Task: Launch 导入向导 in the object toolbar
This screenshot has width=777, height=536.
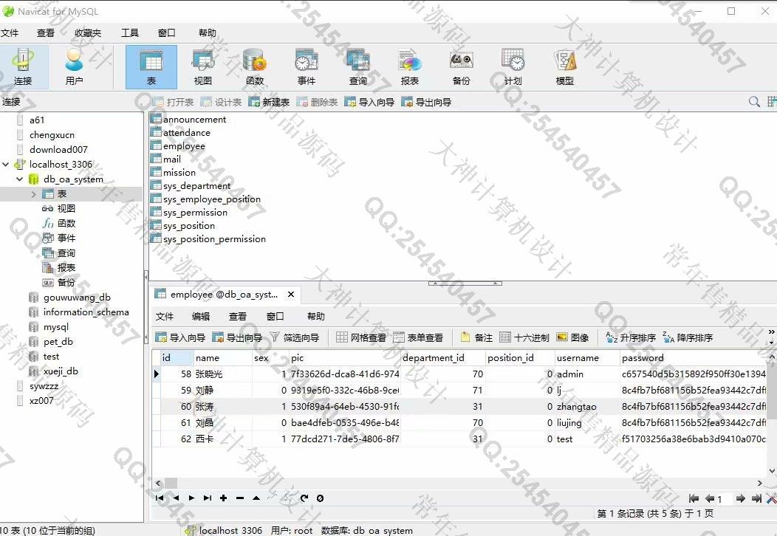Action: click(x=369, y=102)
